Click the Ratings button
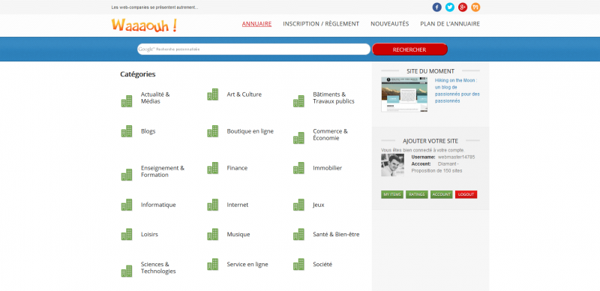 point(417,194)
